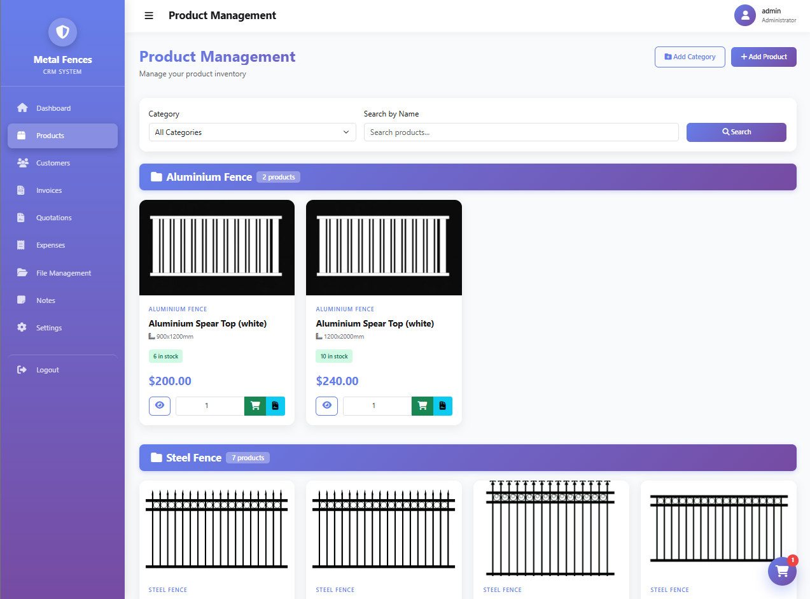Go to Customers in the sidebar

(x=53, y=163)
